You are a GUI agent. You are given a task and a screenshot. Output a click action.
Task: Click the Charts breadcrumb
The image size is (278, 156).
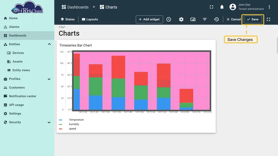tap(108, 7)
